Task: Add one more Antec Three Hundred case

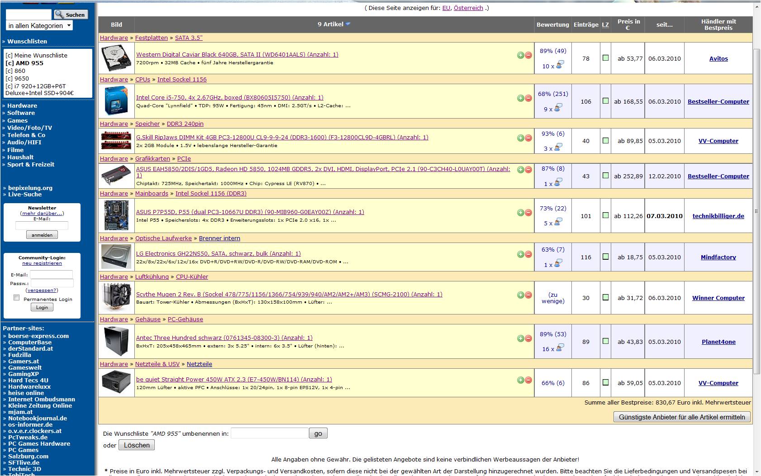Action: 520,338
